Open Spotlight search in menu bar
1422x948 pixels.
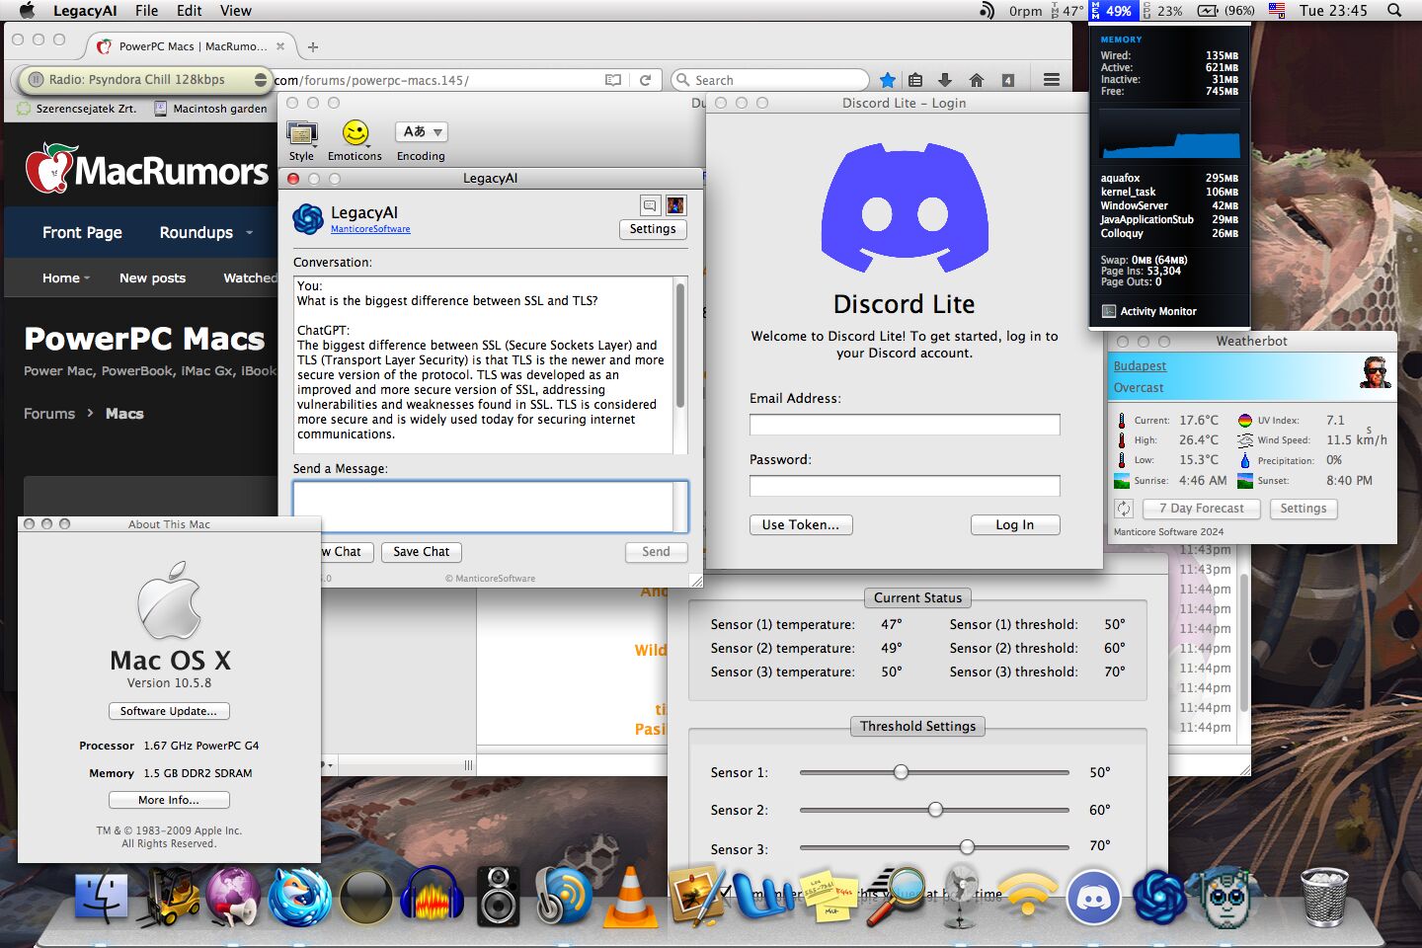[x=1394, y=11]
